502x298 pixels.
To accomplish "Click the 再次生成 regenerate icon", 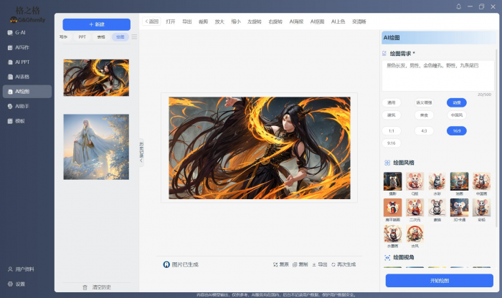I will coord(333,264).
